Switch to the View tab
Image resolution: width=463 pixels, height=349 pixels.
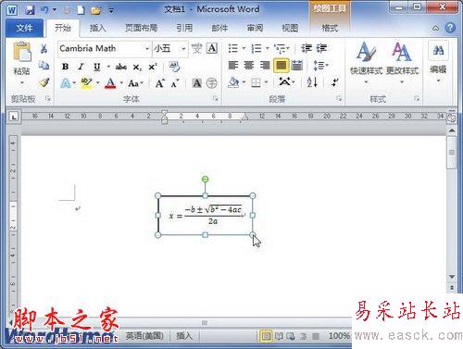point(290,28)
